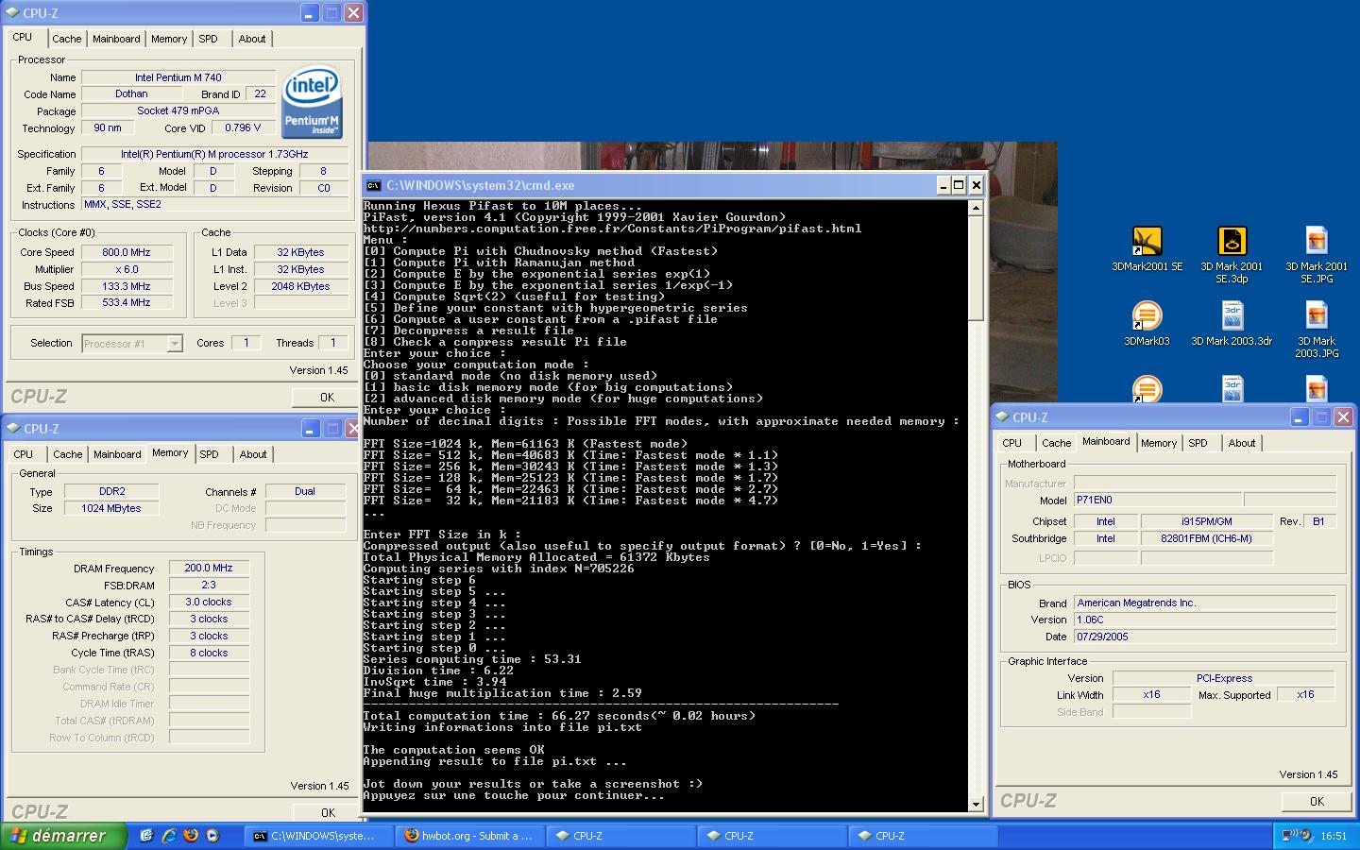
Task: Click the American Megatrends Inc. BIOS brand
Action: 1205,603
